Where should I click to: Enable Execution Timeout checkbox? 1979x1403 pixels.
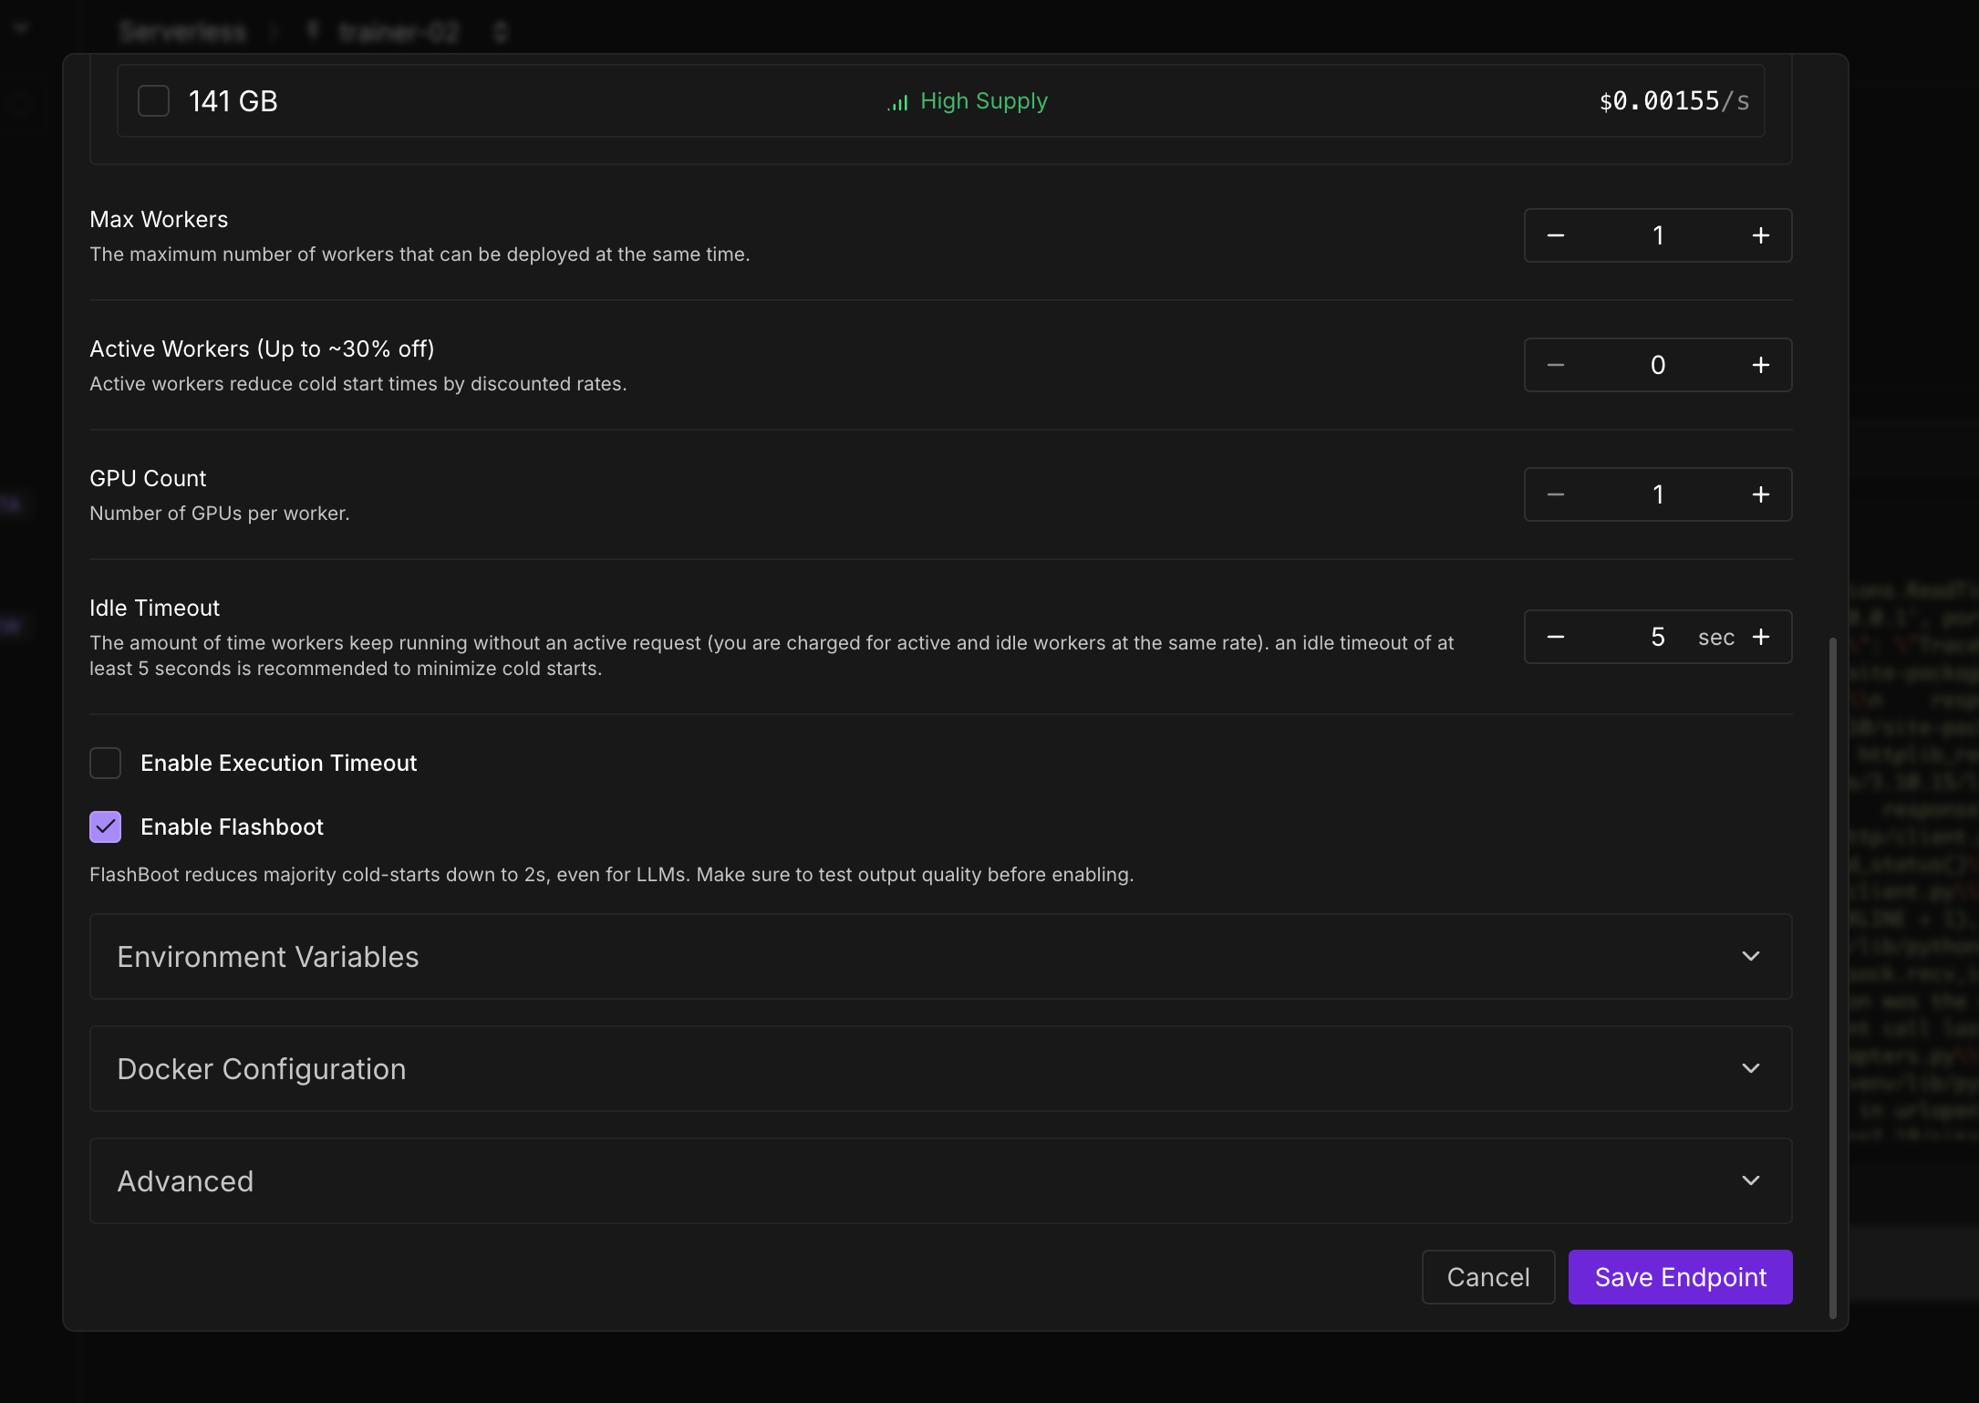[106, 763]
